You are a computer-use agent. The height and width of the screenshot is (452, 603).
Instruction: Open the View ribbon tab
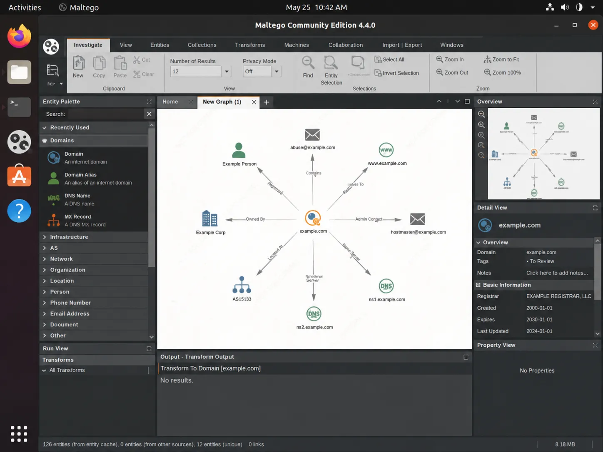[x=126, y=45]
